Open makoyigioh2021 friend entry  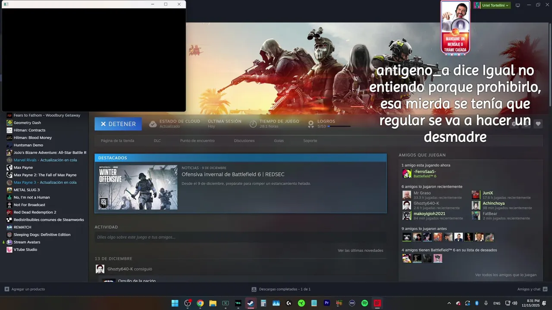[x=433, y=216]
